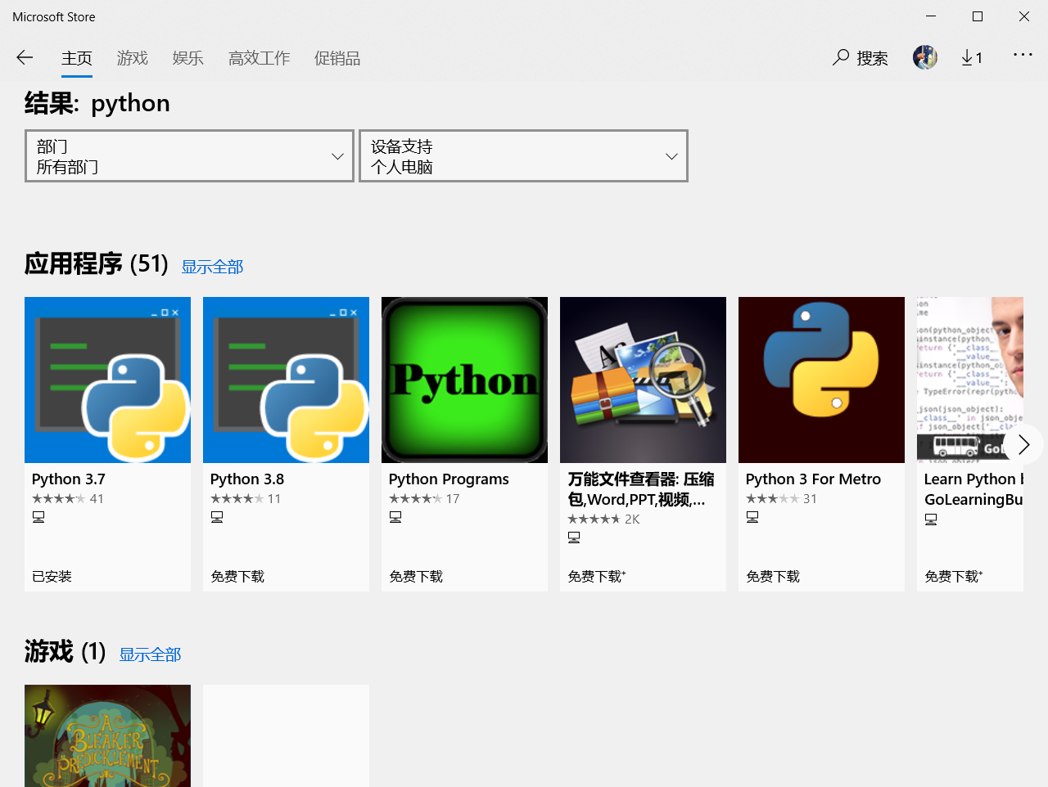Switch to the 游戏 games tab

[133, 58]
